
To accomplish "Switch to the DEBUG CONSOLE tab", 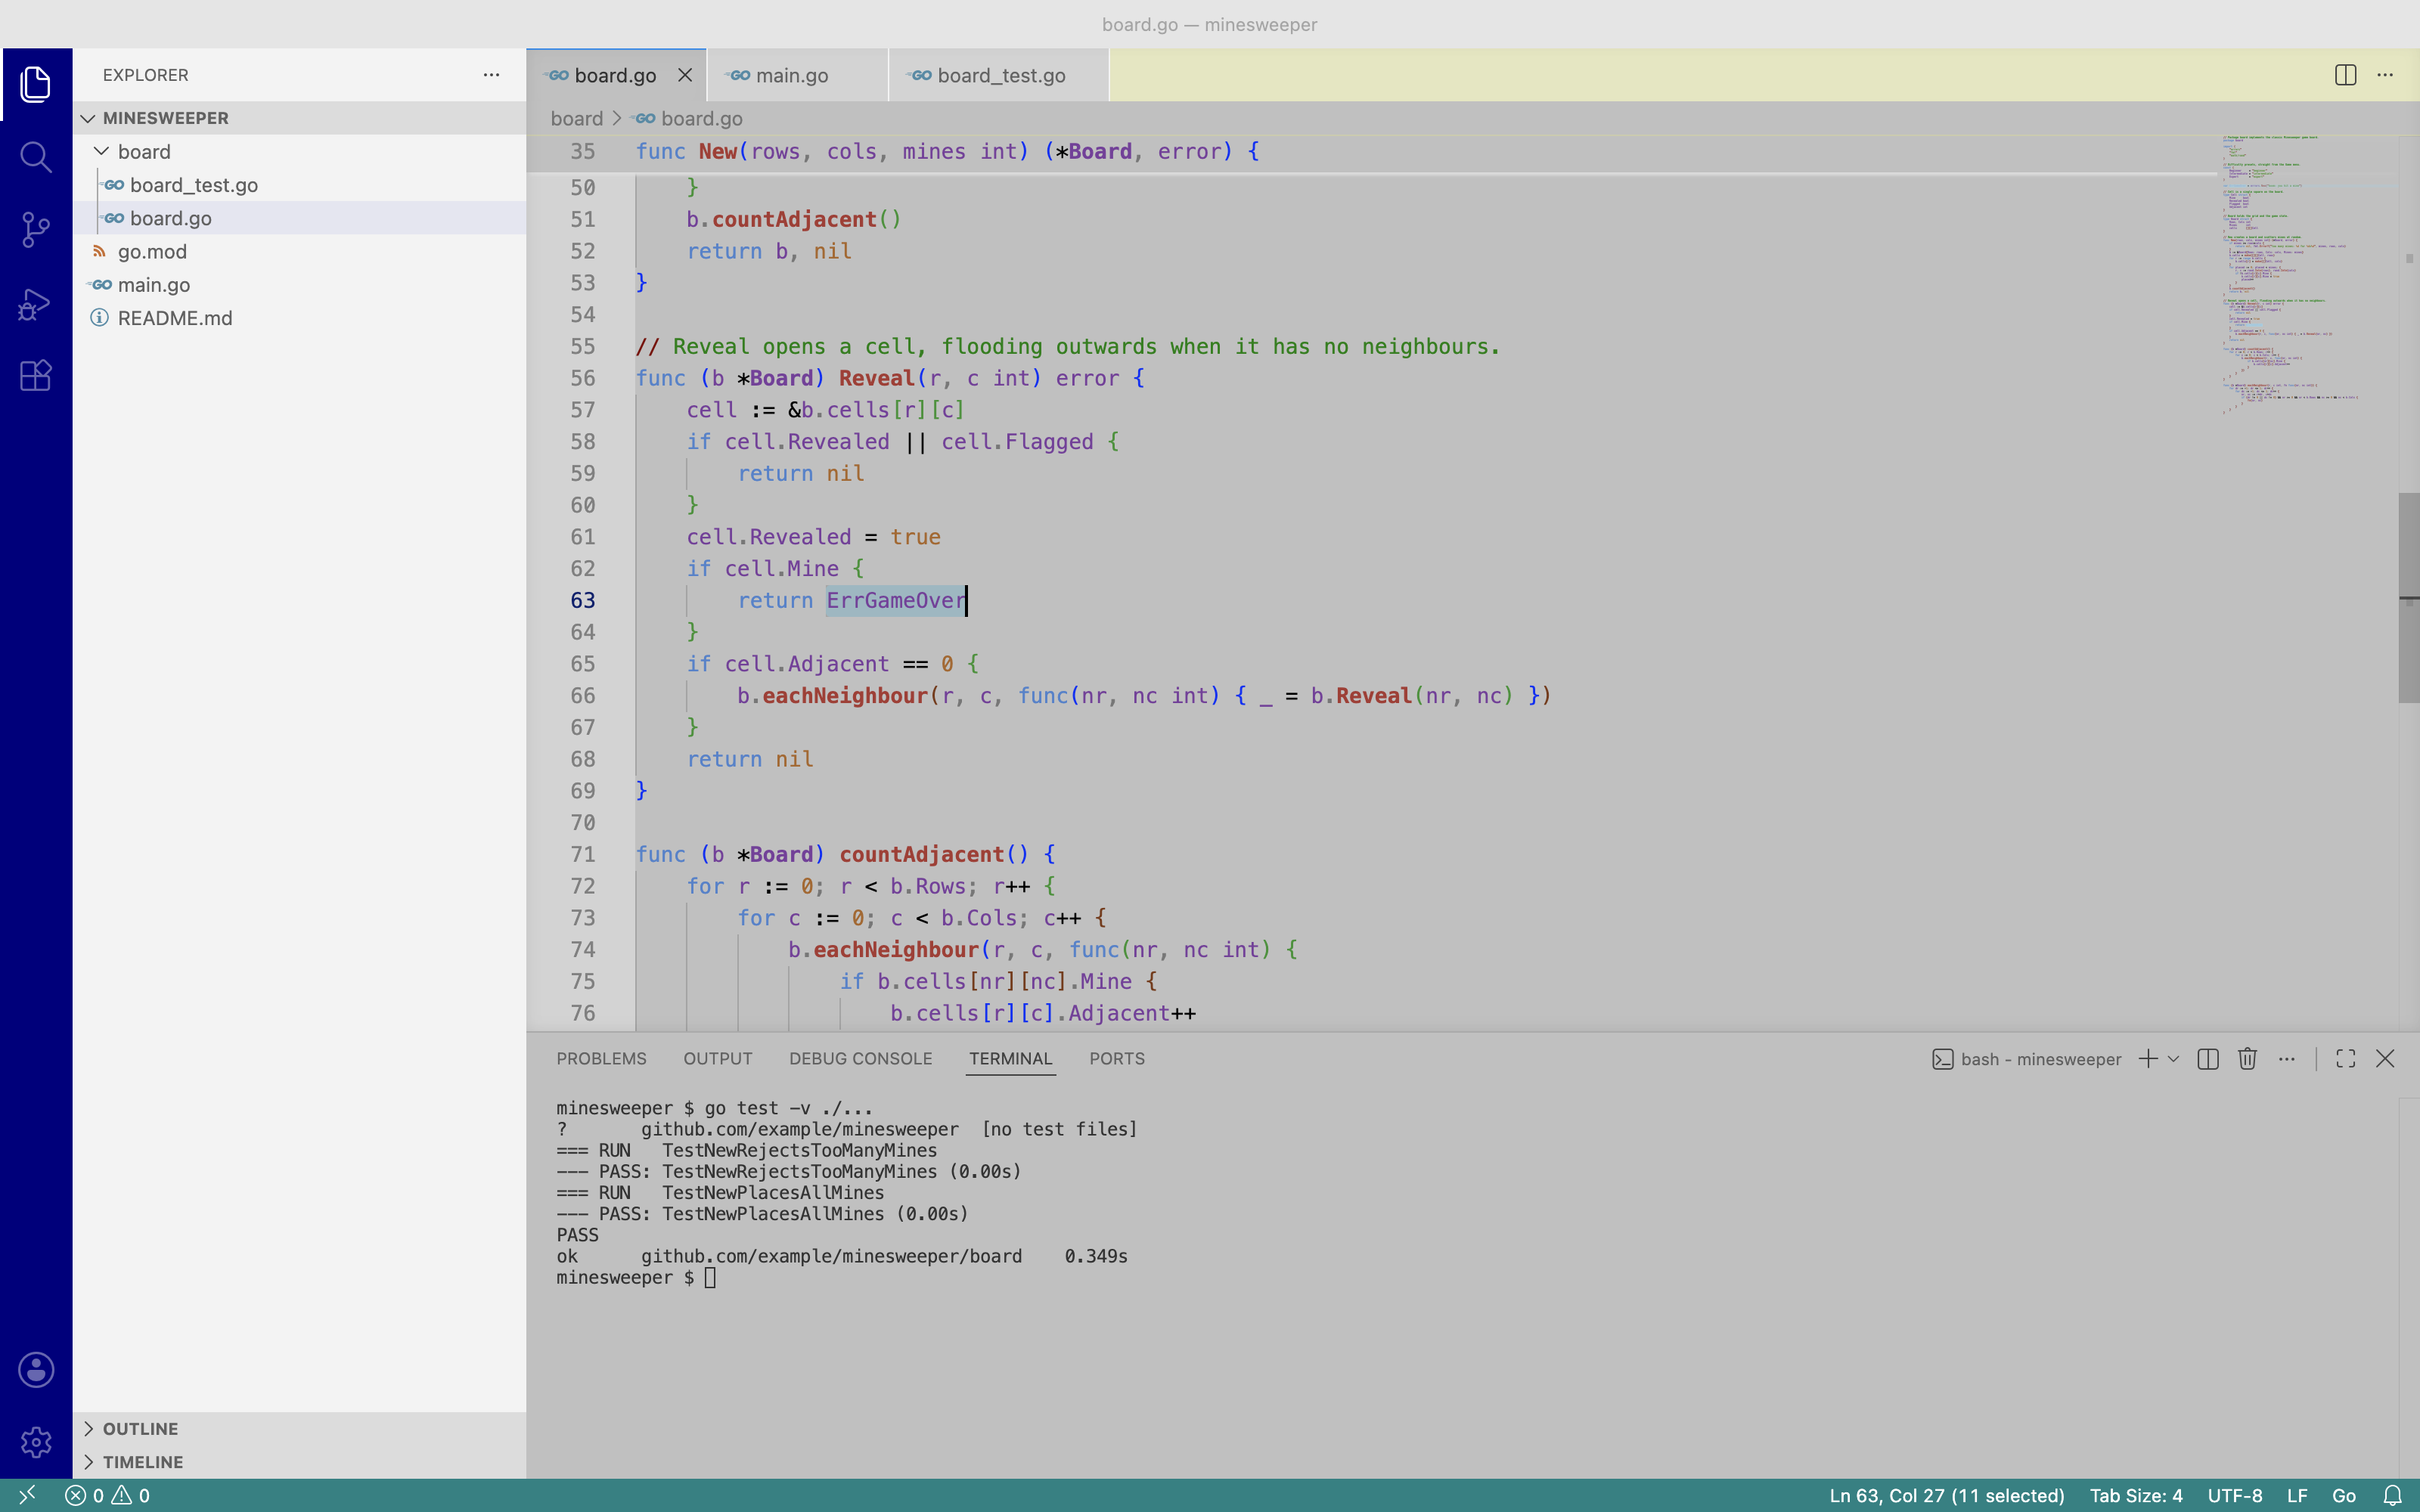I will 860,1059.
